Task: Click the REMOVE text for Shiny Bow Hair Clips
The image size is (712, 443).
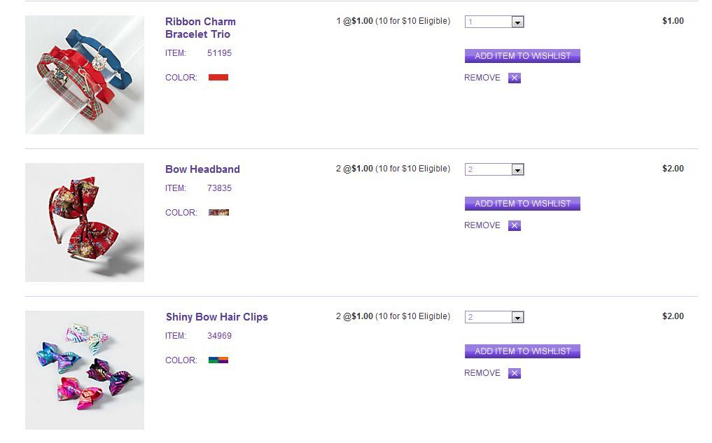Action: pyautogui.click(x=482, y=373)
